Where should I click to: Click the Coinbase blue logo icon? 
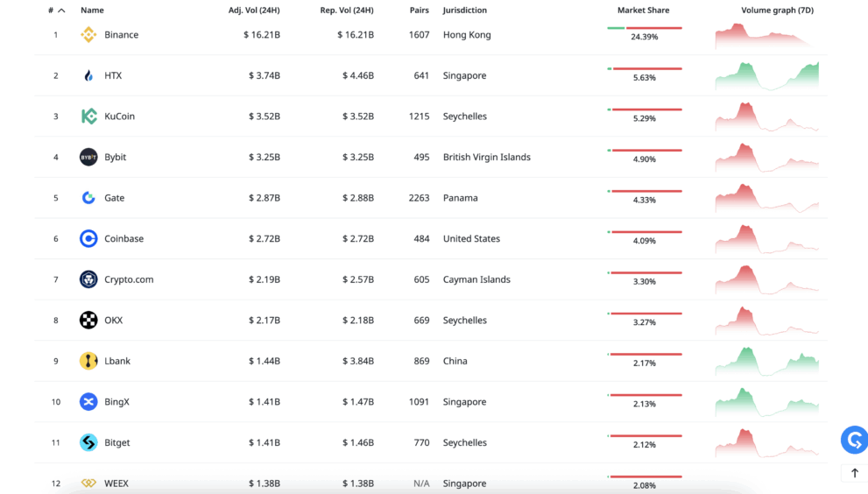(88, 238)
